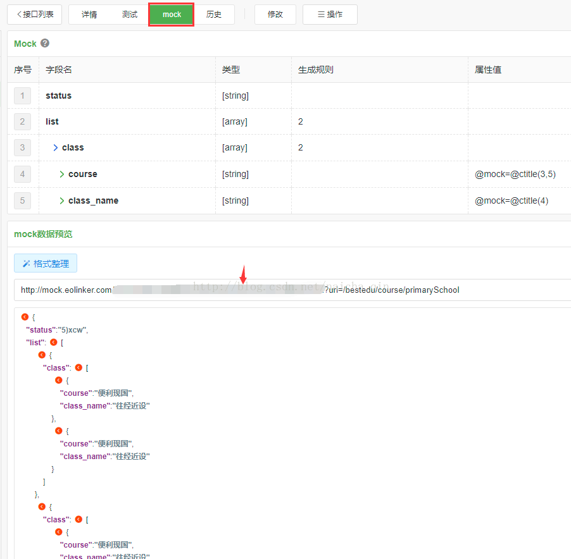
Task: Click the hamburger icon on 操作 button
Action: pyautogui.click(x=321, y=15)
